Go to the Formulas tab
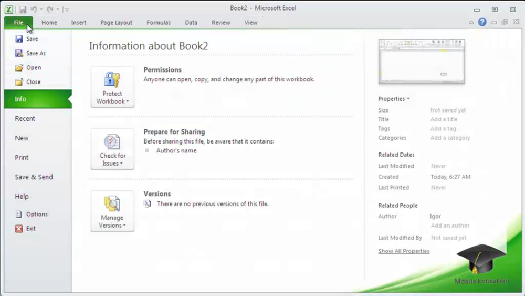 [159, 23]
